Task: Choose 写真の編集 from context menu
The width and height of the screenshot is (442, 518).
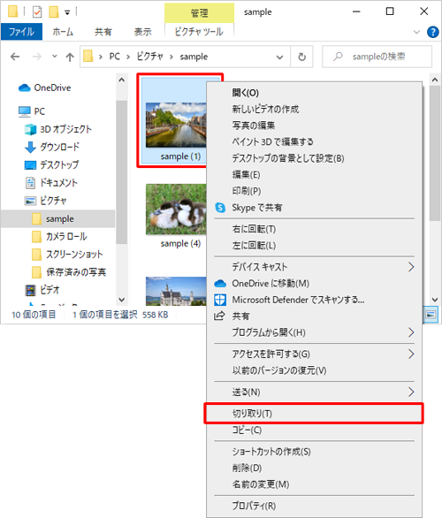Action: click(314, 126)
